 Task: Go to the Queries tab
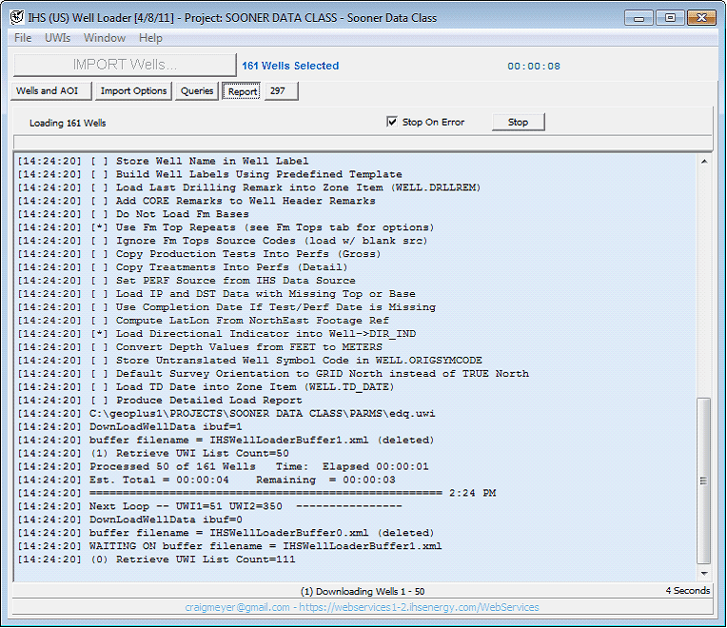point(197,91)
